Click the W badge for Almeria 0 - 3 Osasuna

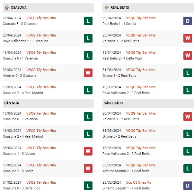click(88, 73)
